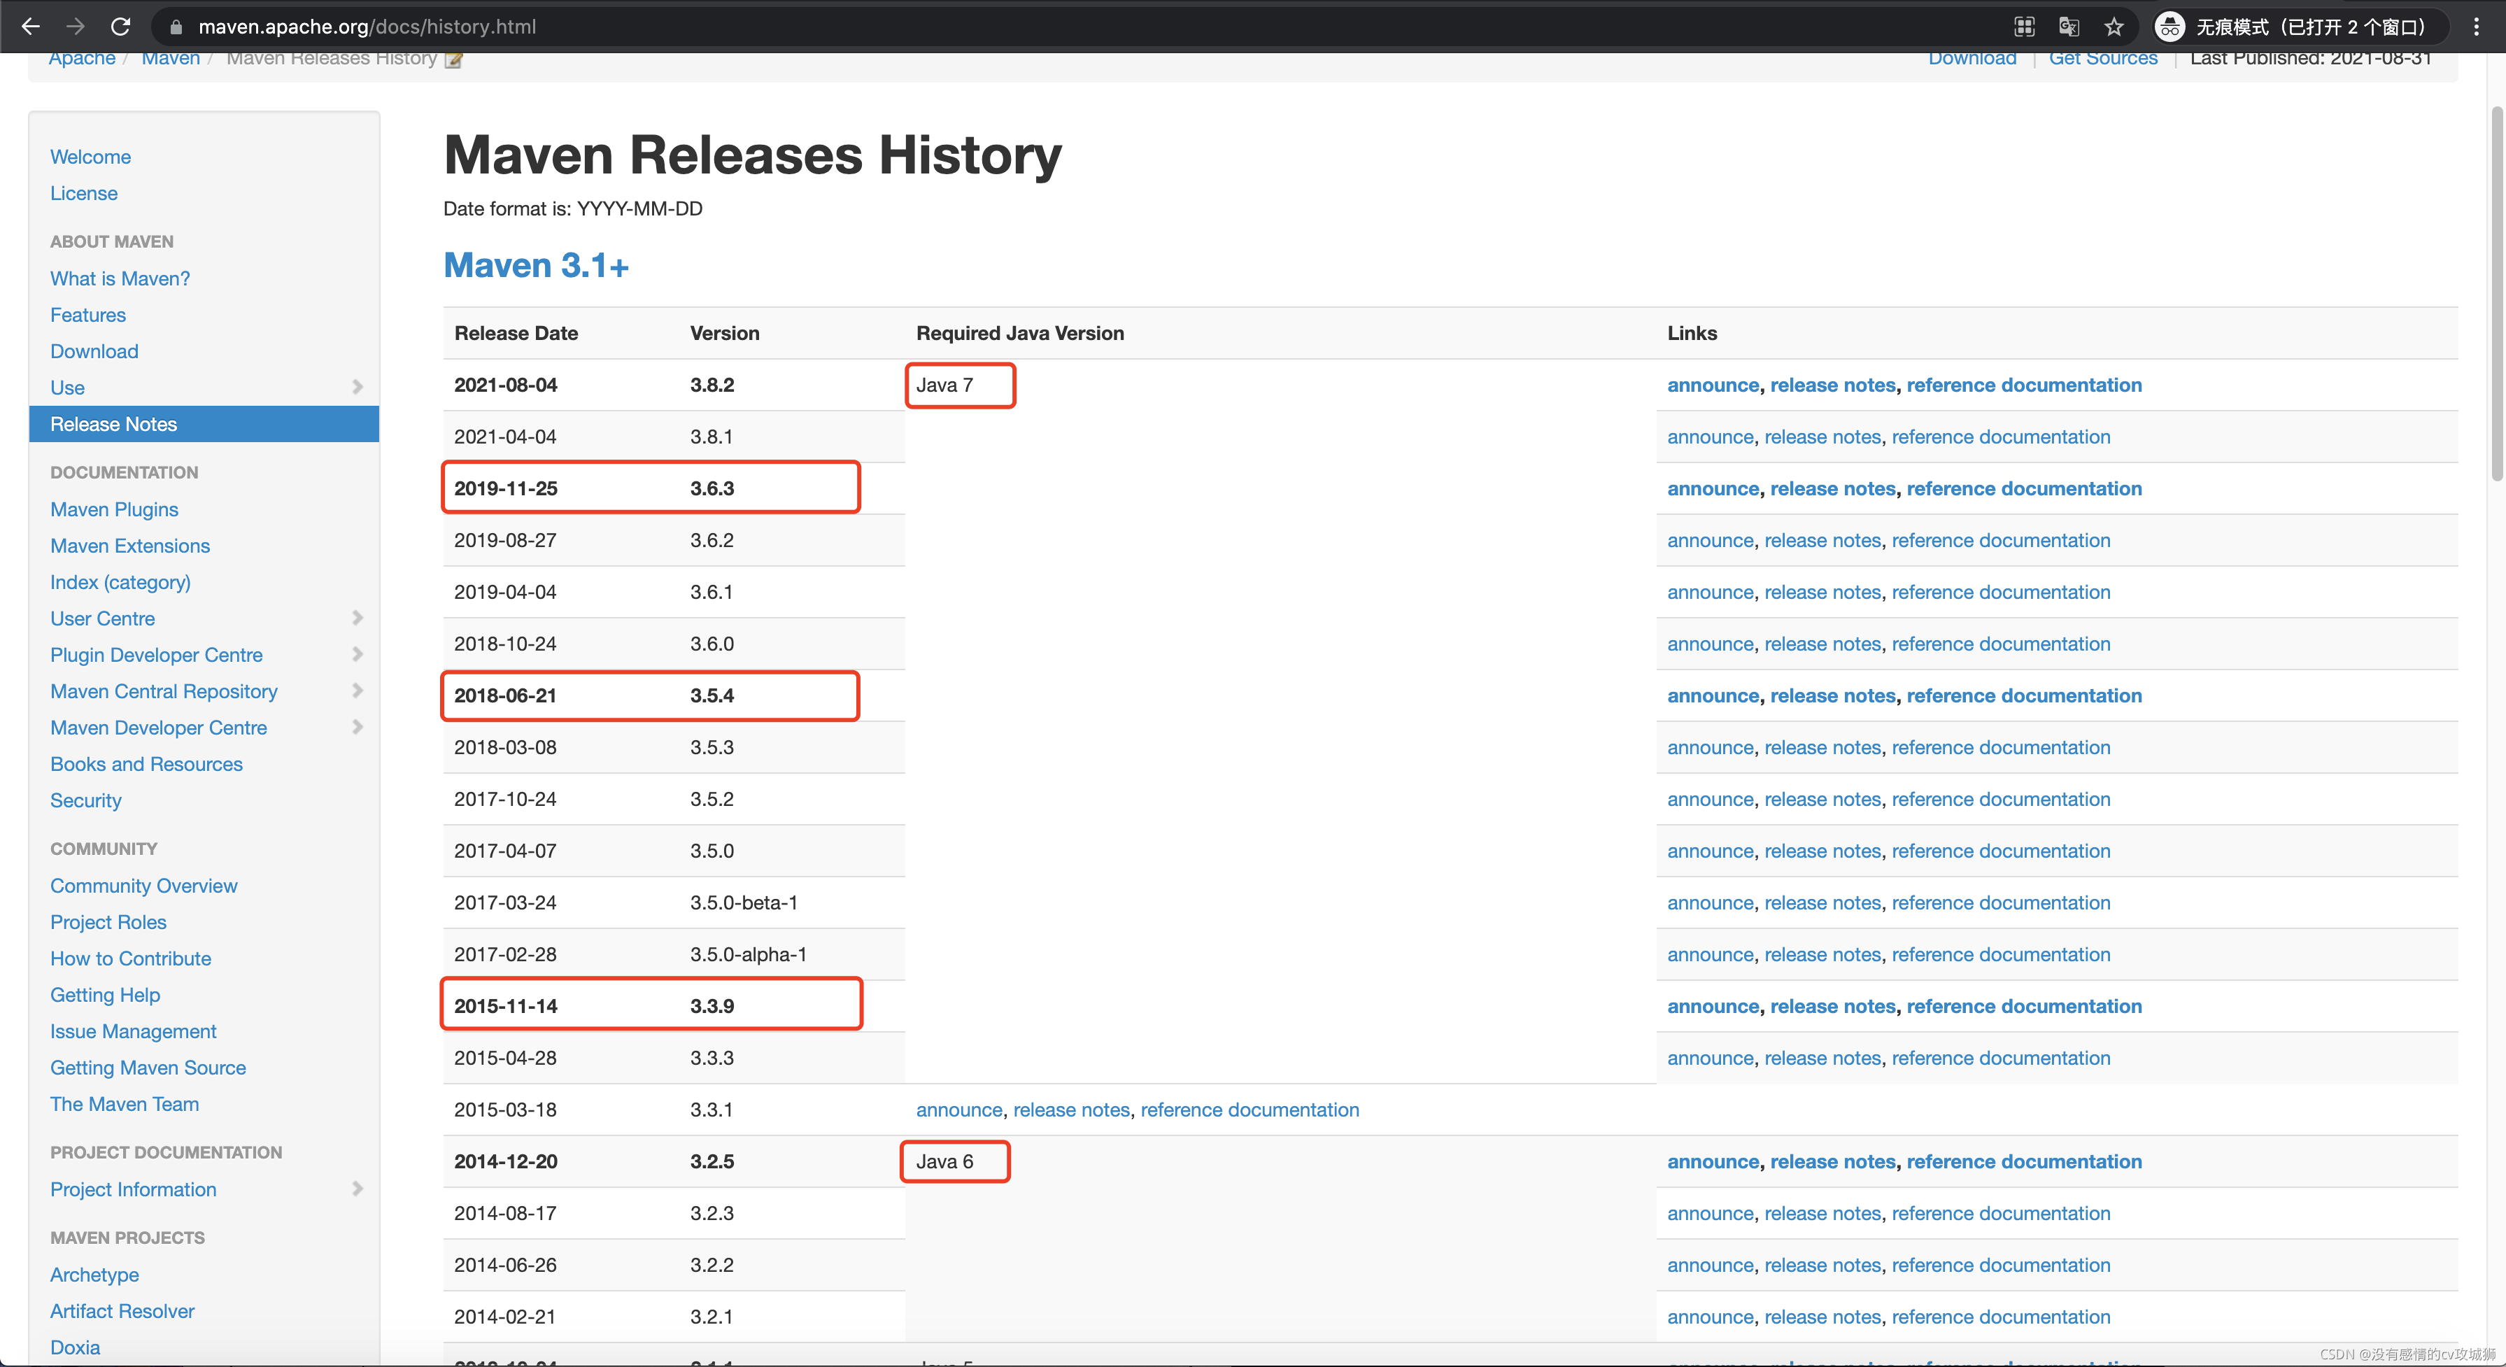Open announce link for version 3.3.1
This screenshot has height=1367, width=2506.
[x=959, y=1110]
